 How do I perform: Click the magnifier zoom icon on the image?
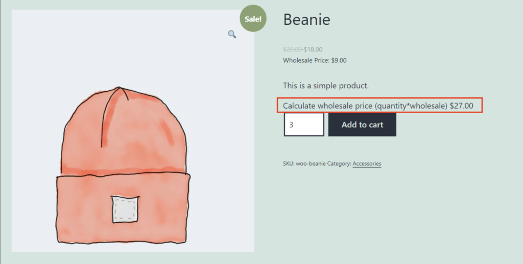click(x=232, y=34)
